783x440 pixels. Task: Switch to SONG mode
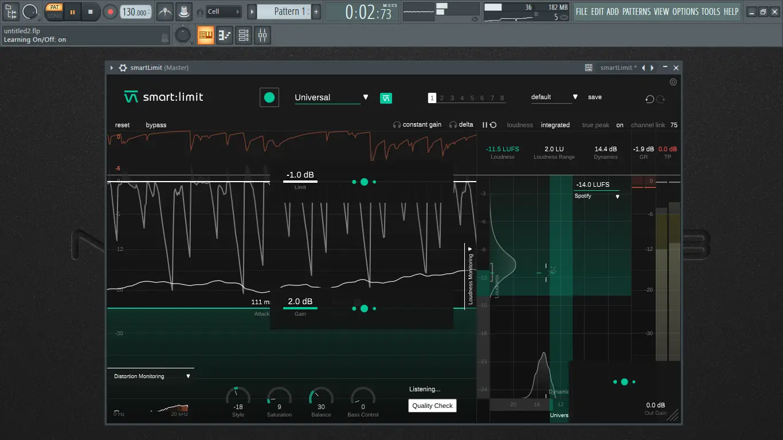click(54, 15)
